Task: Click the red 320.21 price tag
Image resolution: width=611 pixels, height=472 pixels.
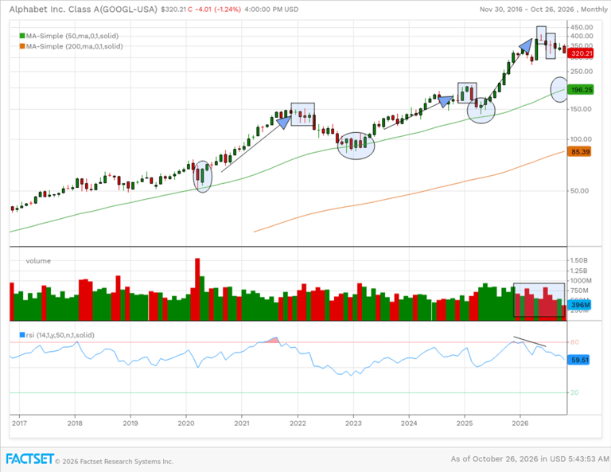Action: click(581, 53)
